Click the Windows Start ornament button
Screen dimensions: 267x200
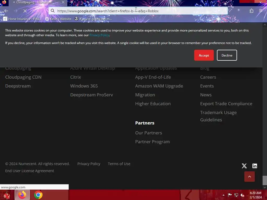tap(7, 195)
